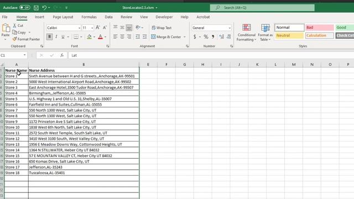Click the Align Right icon
Image resolution: width=354 pixels, height=199 pixels.
pos(129,36)
